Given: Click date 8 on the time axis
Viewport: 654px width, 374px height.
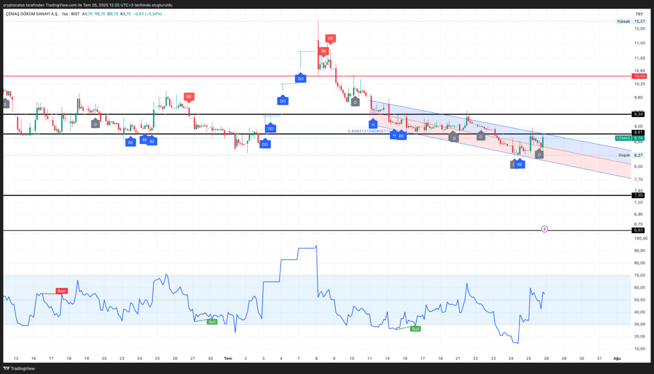Looking at the screenshot, I should click(x=317, y=358).
